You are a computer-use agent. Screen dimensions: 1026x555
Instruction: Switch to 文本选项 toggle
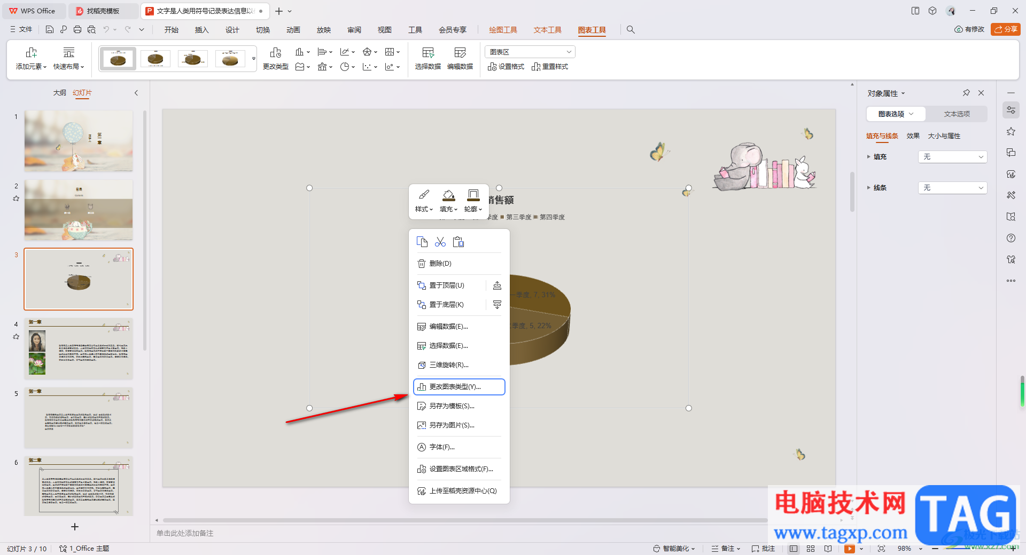(957, 114)
